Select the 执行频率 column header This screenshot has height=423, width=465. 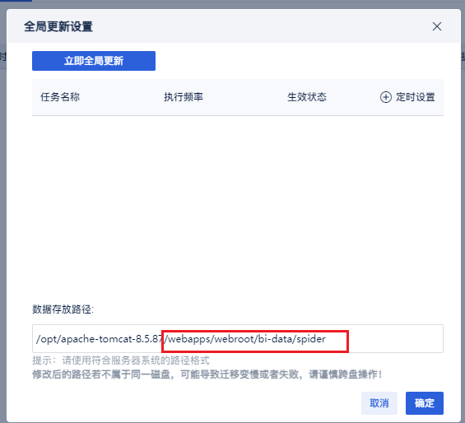click(x=184, y=97)
